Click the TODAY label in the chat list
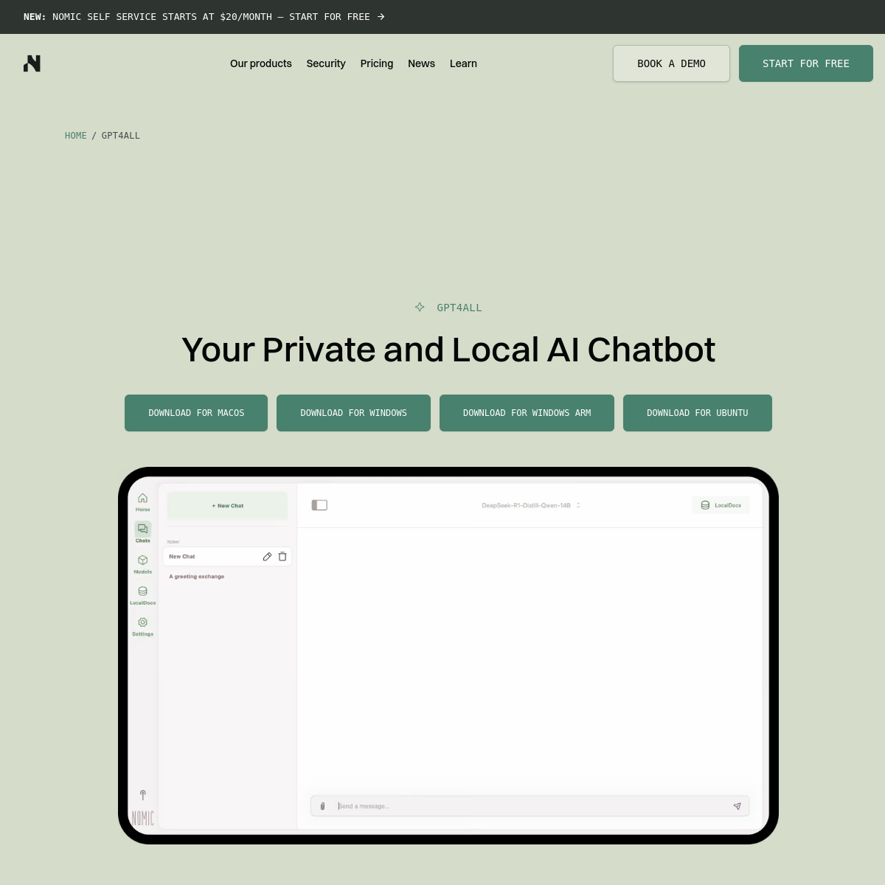This screenshot has width=885, height=885. click(173, 542)
